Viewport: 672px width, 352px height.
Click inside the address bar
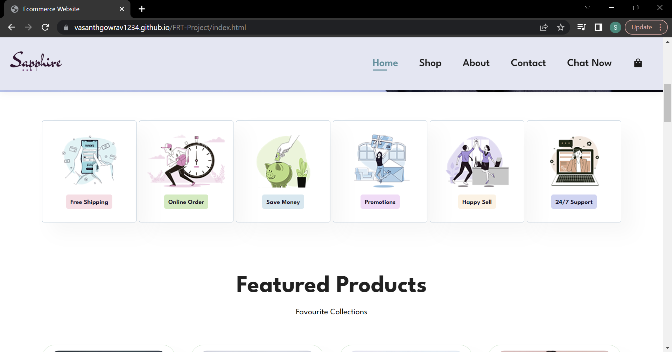280,27
